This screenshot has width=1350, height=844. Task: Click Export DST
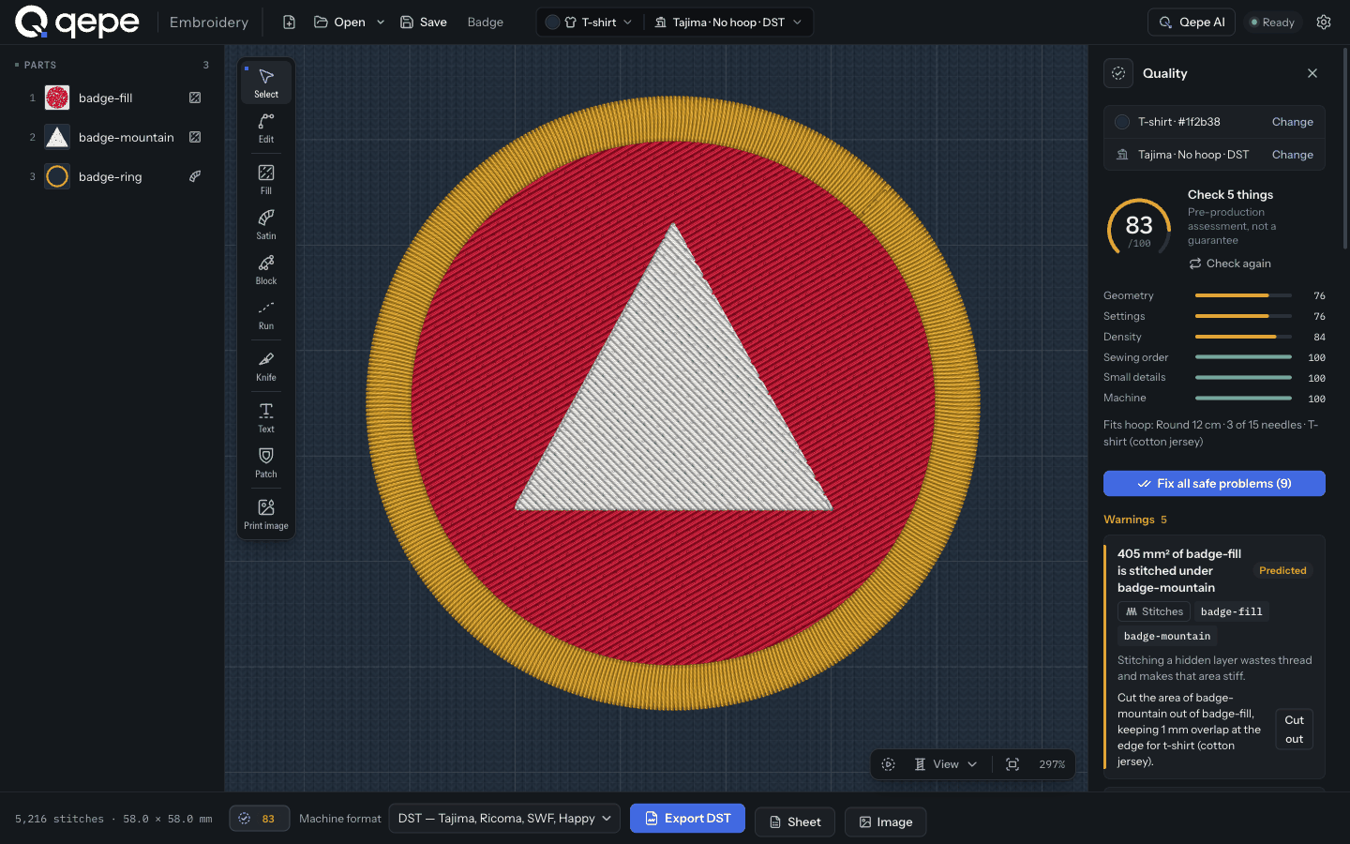[x=687, y=819]
